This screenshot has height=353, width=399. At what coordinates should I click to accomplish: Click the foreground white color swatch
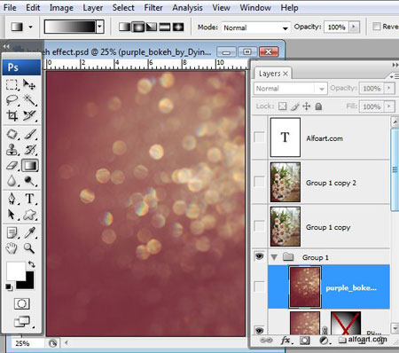15,271
